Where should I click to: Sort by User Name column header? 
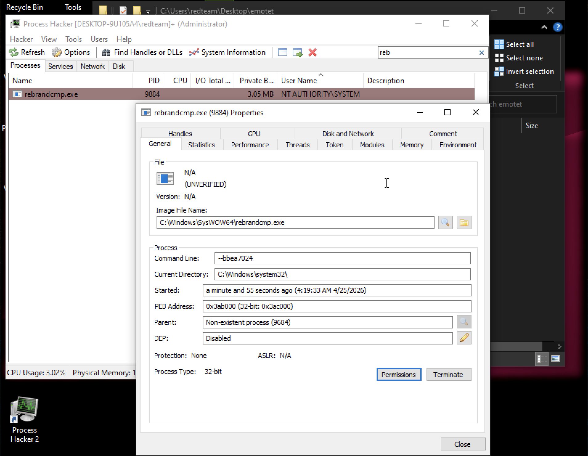point(320,81)
